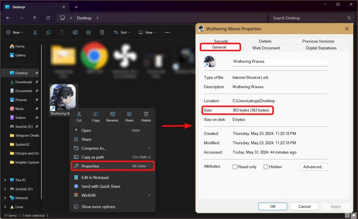Click the Up directory arrow

pyautogui.click(x=35, y=18)
